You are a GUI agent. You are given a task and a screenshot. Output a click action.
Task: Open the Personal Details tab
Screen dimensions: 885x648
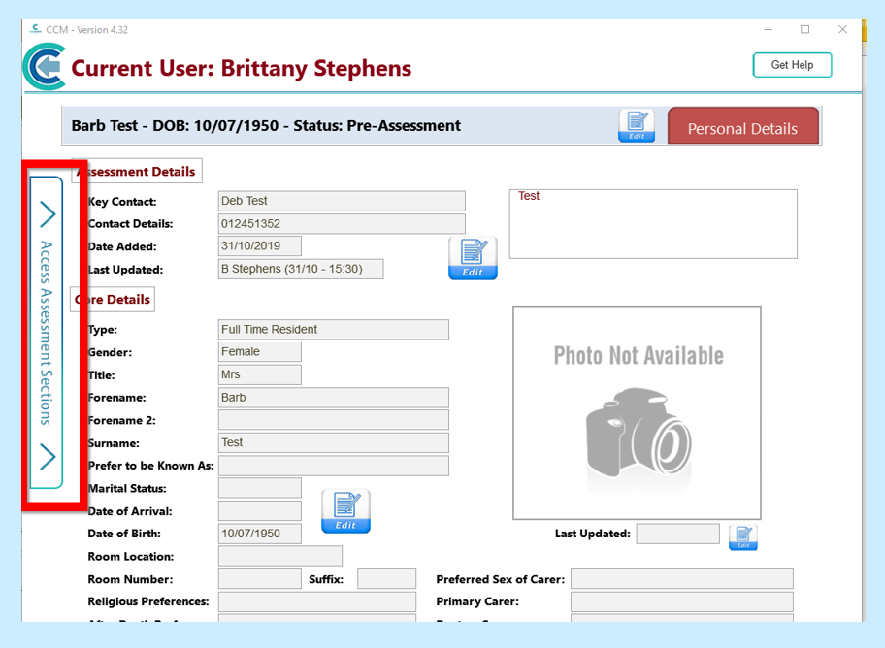click(x=742, y=128)
